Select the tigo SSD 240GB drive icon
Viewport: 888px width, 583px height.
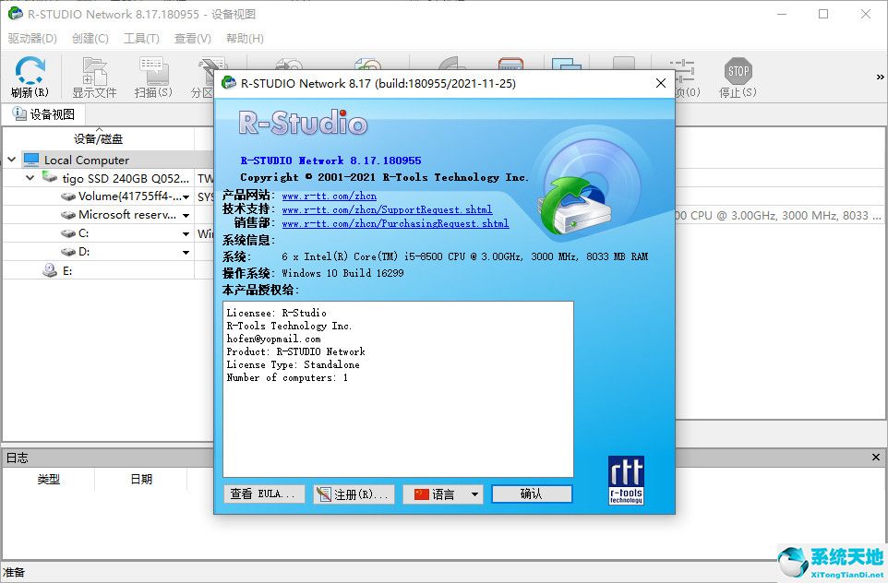tap(50, 178)
